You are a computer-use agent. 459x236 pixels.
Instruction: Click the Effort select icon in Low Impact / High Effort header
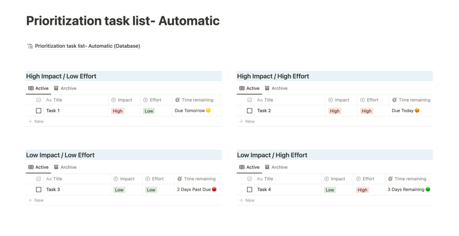point(359,179)
